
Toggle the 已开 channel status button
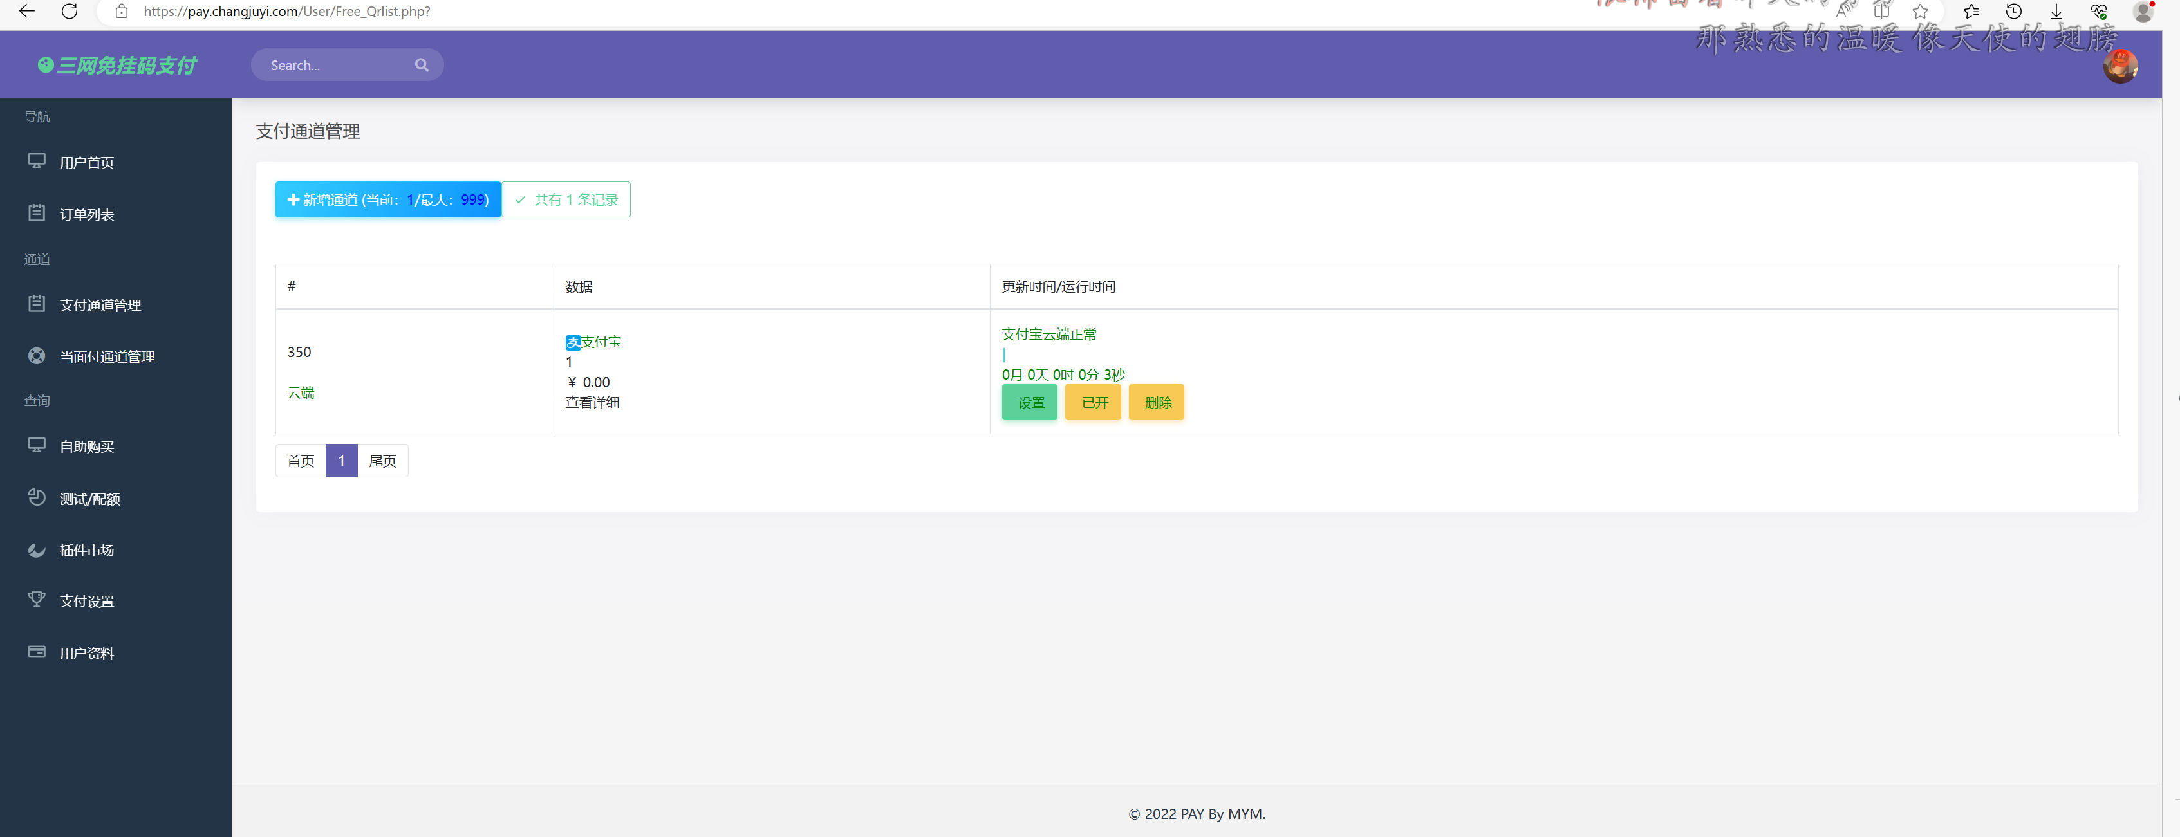[1094, 403]
